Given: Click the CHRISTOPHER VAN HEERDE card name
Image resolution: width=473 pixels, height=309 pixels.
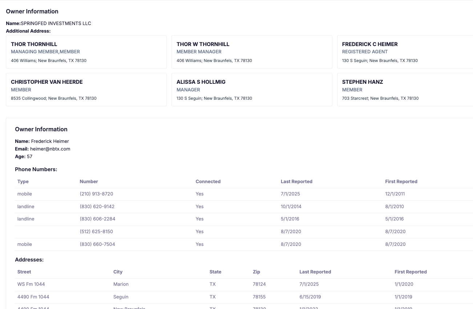Looking at the screenshot, I should [47, 82].
